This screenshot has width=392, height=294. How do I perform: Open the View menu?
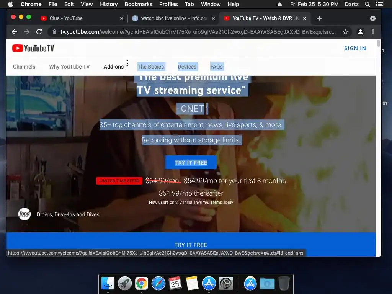(87, 4)
